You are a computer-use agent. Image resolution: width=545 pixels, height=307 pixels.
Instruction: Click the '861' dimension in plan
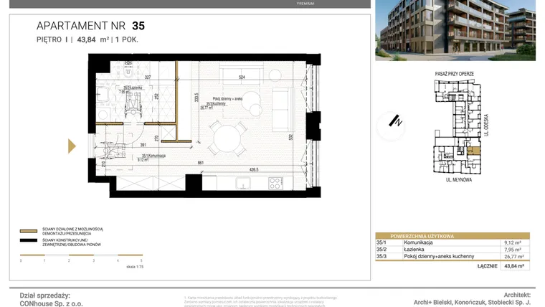pyautogui.click(x=201, y=163)
